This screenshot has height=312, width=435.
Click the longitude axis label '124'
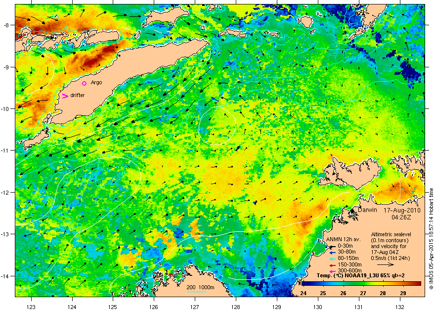pos(72,307)
